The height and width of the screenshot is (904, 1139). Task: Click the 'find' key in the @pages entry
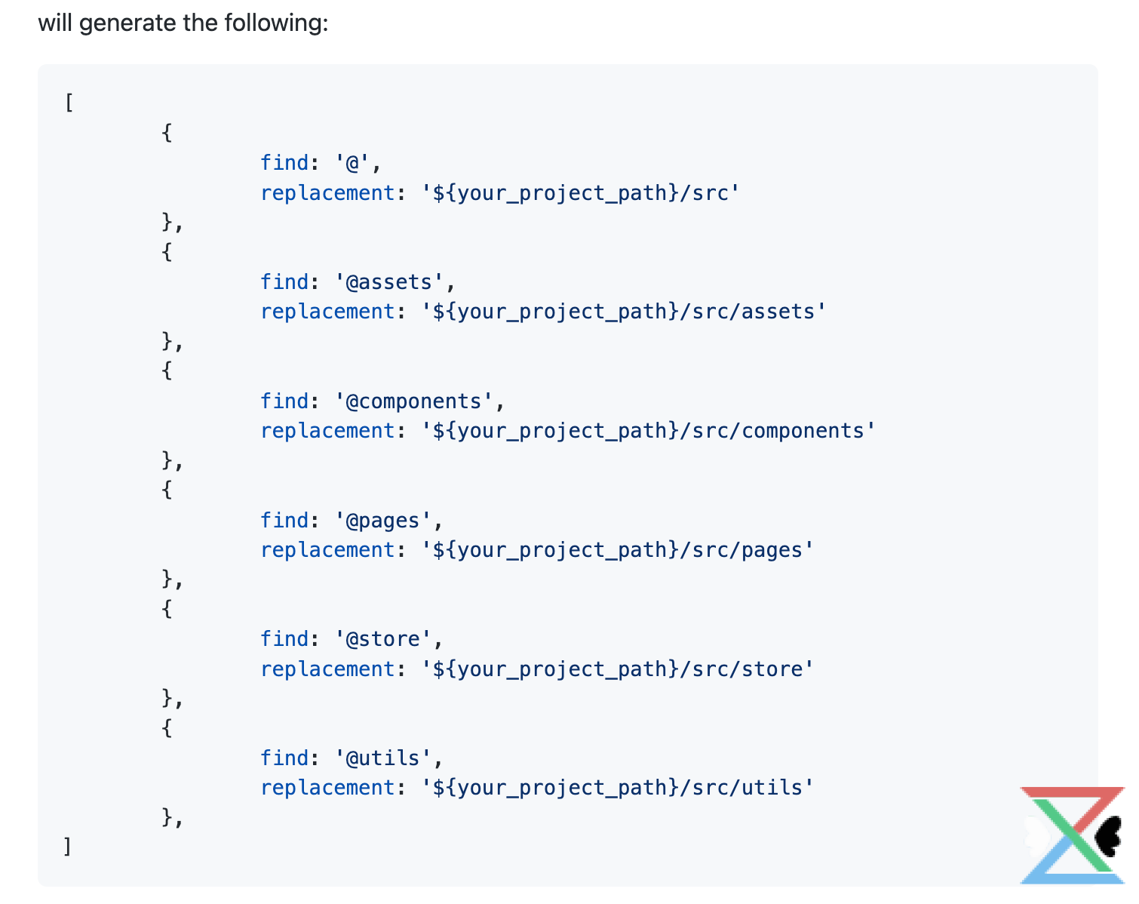[284, 521]
